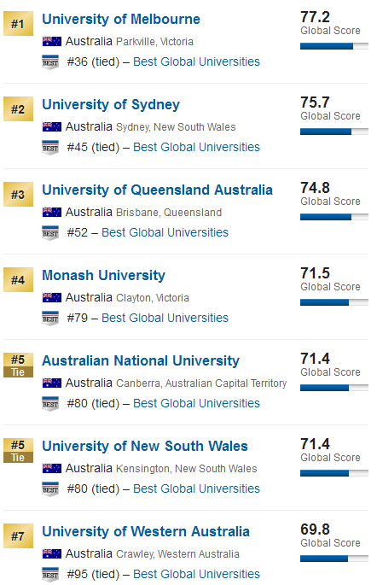Click the #7 gold rank badge
Screen dimensions: 377x585
18,536
